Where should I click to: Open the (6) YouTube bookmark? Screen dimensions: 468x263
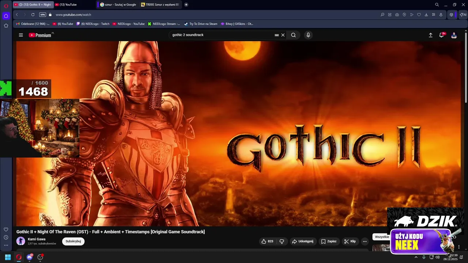point(63,24)
